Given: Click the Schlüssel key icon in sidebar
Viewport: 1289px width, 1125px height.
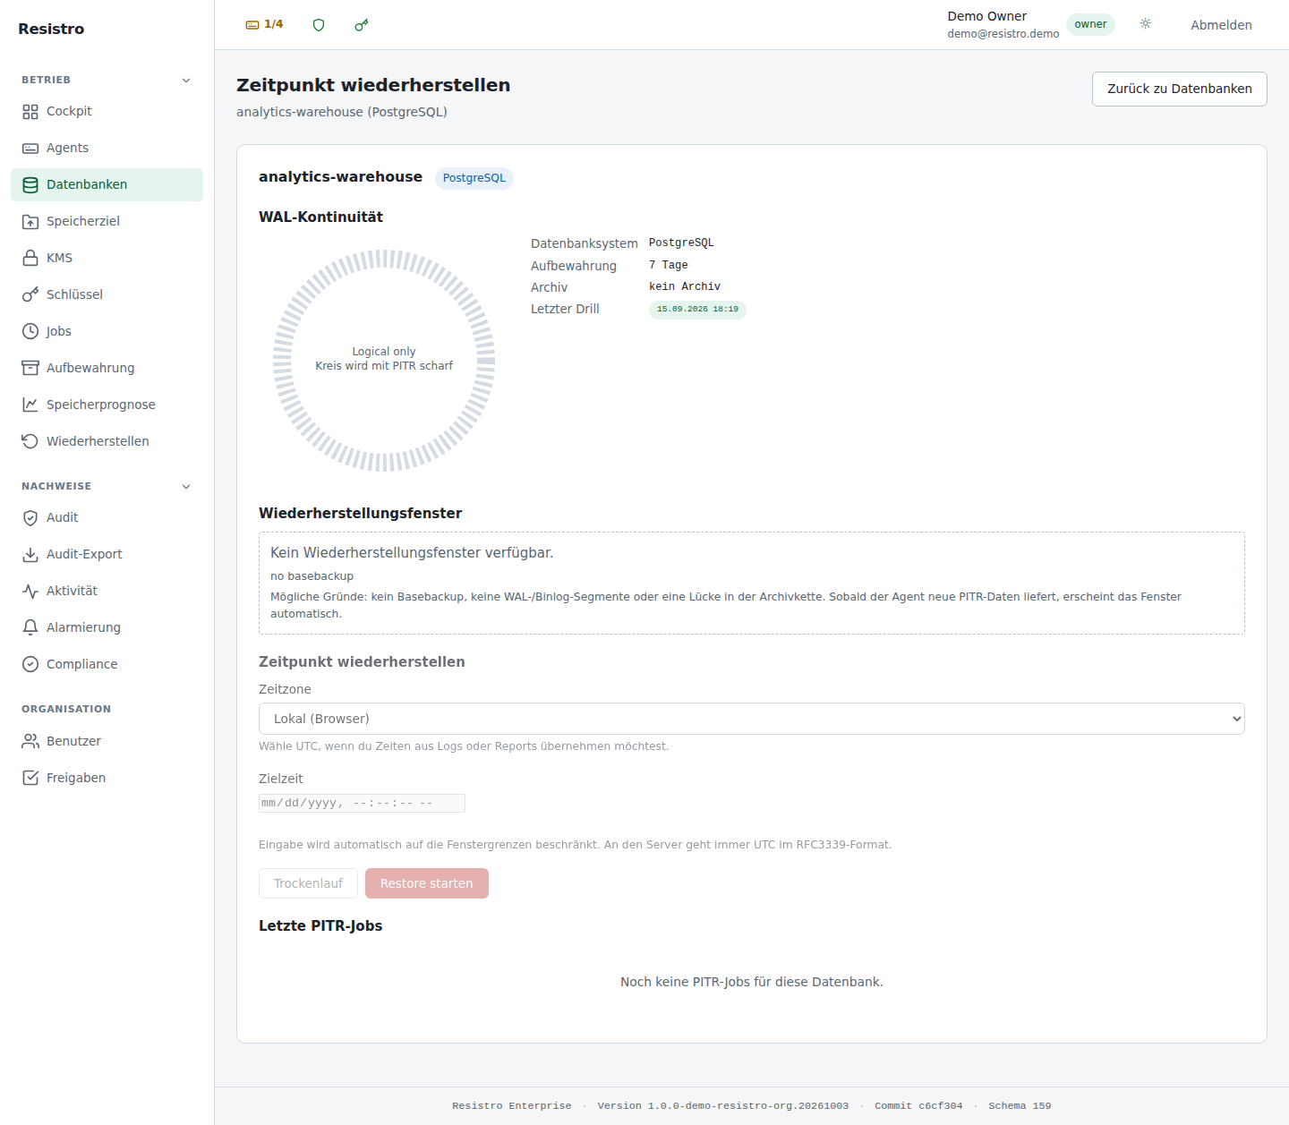Looking at the screenshot, I should [30, 295].
